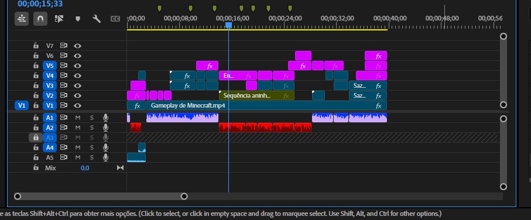Click top handle of video tracks vertical scrollbar
Viewport: 531px width, 220px height.
503,36
